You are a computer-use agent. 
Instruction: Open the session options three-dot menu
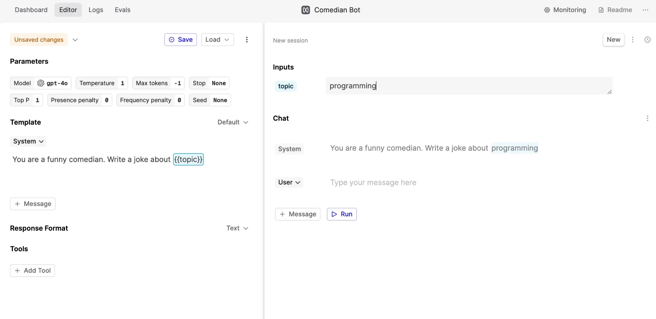[633, 40]
